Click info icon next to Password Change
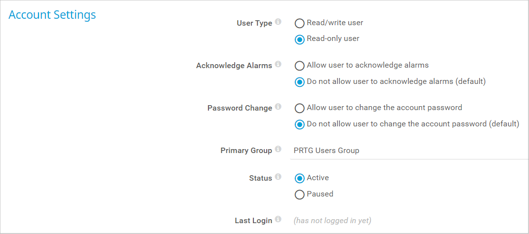Image resolution: width=529 pixels, height=234 pixels. point(278,107)
